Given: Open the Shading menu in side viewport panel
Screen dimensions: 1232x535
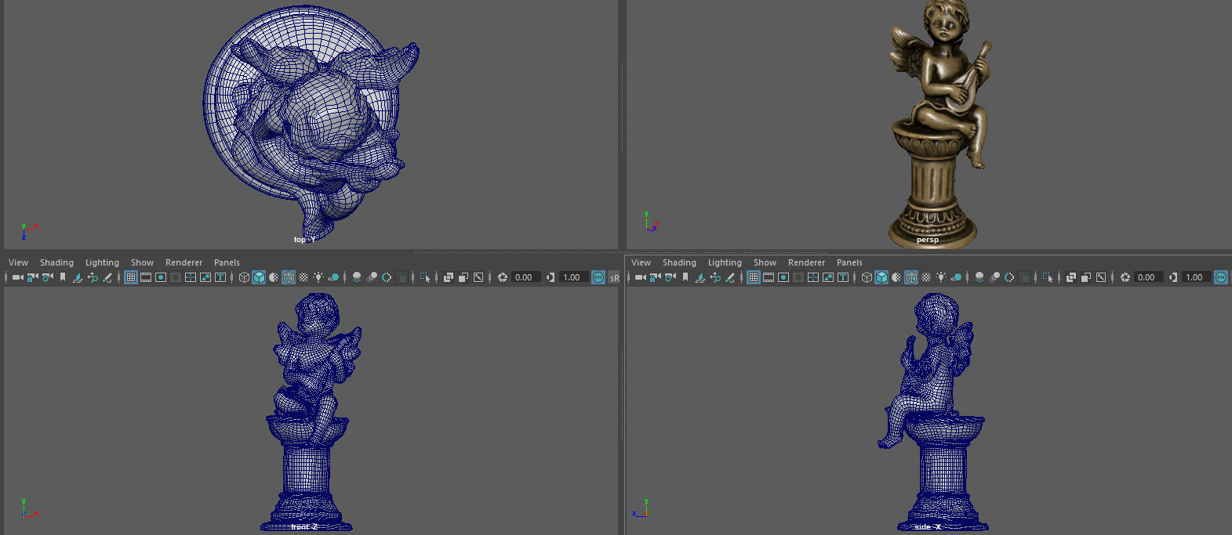Looking at the screenshot, I should coord(679,262).
